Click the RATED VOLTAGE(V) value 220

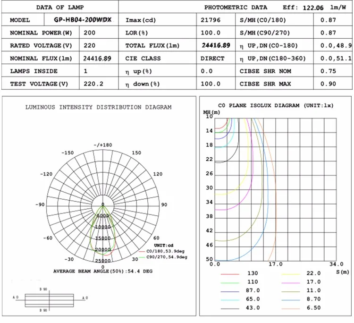pyautogui.click(x=89, y=46)
